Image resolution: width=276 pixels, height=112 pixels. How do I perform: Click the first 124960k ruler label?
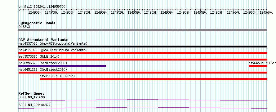pos(233,12)
